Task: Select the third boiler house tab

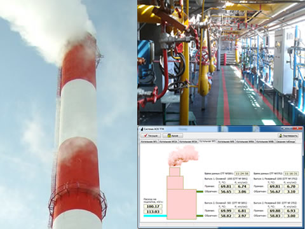Action: click(188, 141)
